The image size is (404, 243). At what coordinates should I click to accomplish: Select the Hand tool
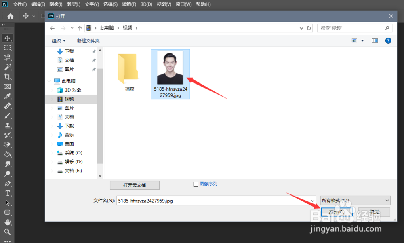(x=7, y=222)
